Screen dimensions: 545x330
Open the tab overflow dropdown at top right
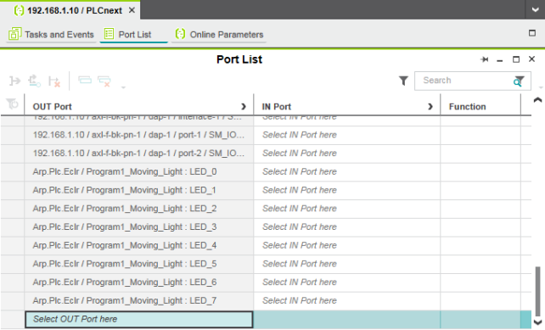(535, 9)
